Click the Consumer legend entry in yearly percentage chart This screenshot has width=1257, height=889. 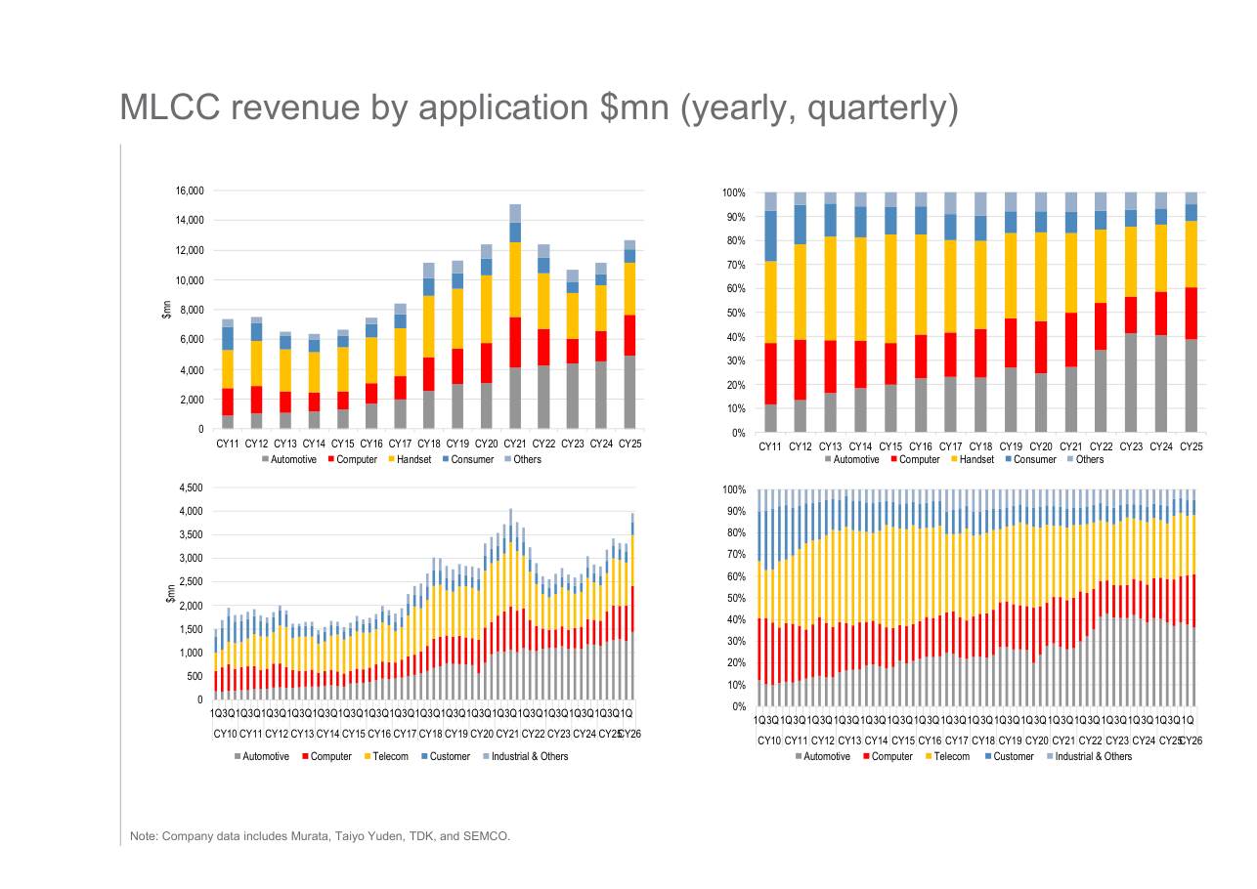(x=1029, y=459)
